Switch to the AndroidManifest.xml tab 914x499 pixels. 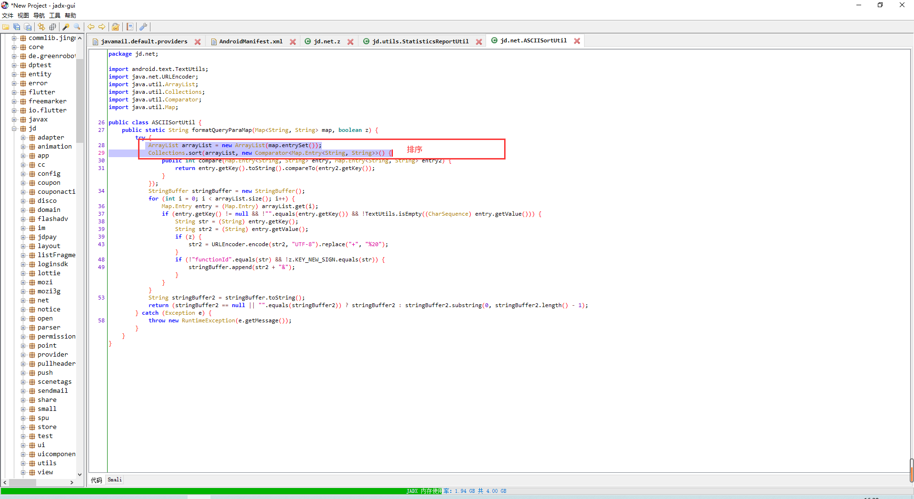251,41
